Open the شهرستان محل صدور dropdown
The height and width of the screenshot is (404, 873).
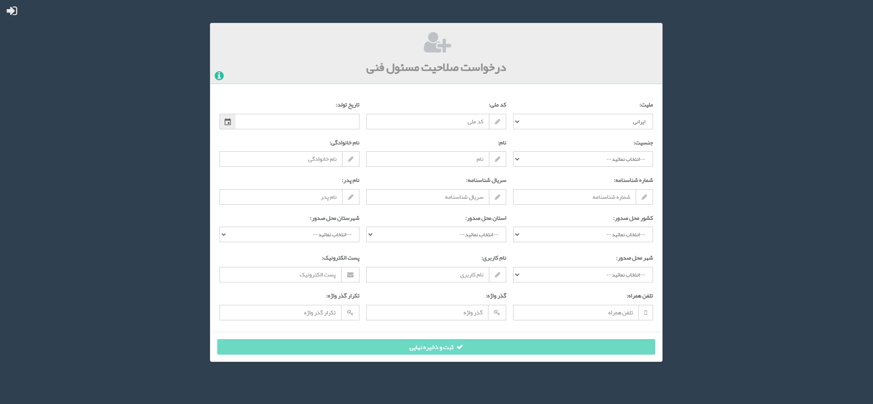(289, 234)
